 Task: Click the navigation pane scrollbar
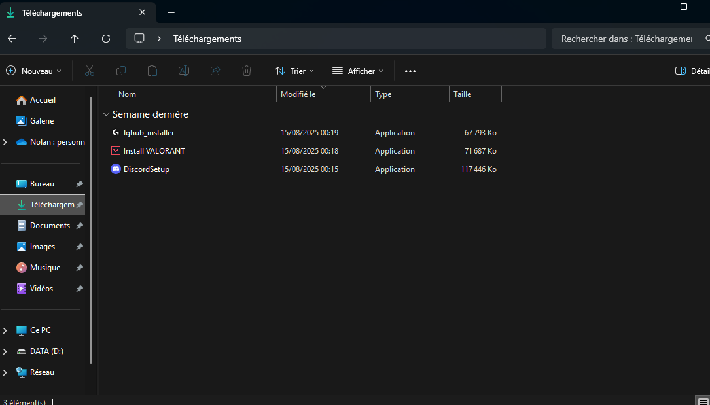[x=91, y=230]
